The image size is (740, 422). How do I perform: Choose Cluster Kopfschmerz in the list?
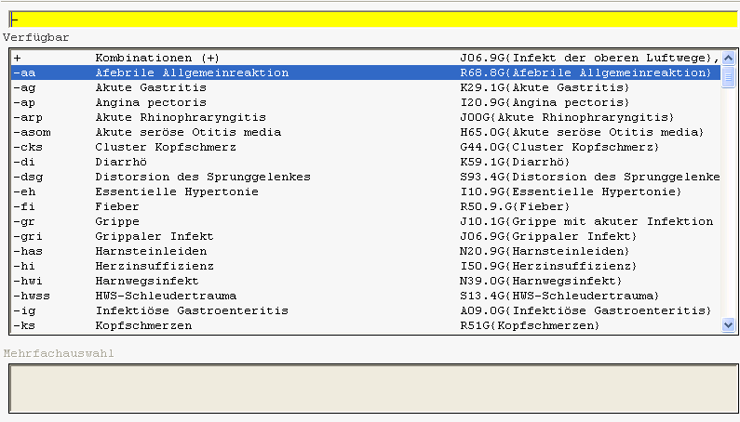pos(366,147)
